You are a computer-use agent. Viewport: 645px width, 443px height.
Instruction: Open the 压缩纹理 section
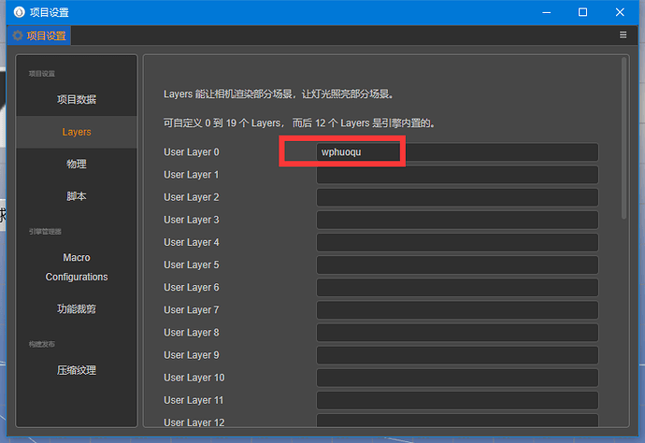point(77,370)
